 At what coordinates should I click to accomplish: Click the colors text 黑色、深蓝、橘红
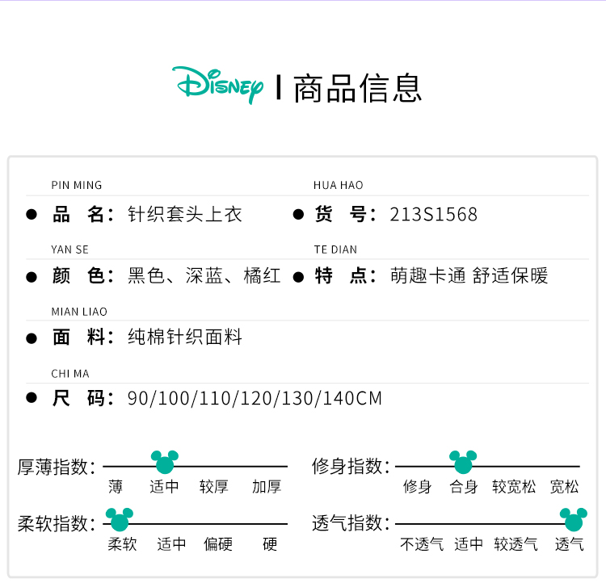tap(204, 276)
